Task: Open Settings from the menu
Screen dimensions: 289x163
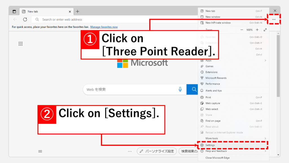Action: tap(233, 145)
